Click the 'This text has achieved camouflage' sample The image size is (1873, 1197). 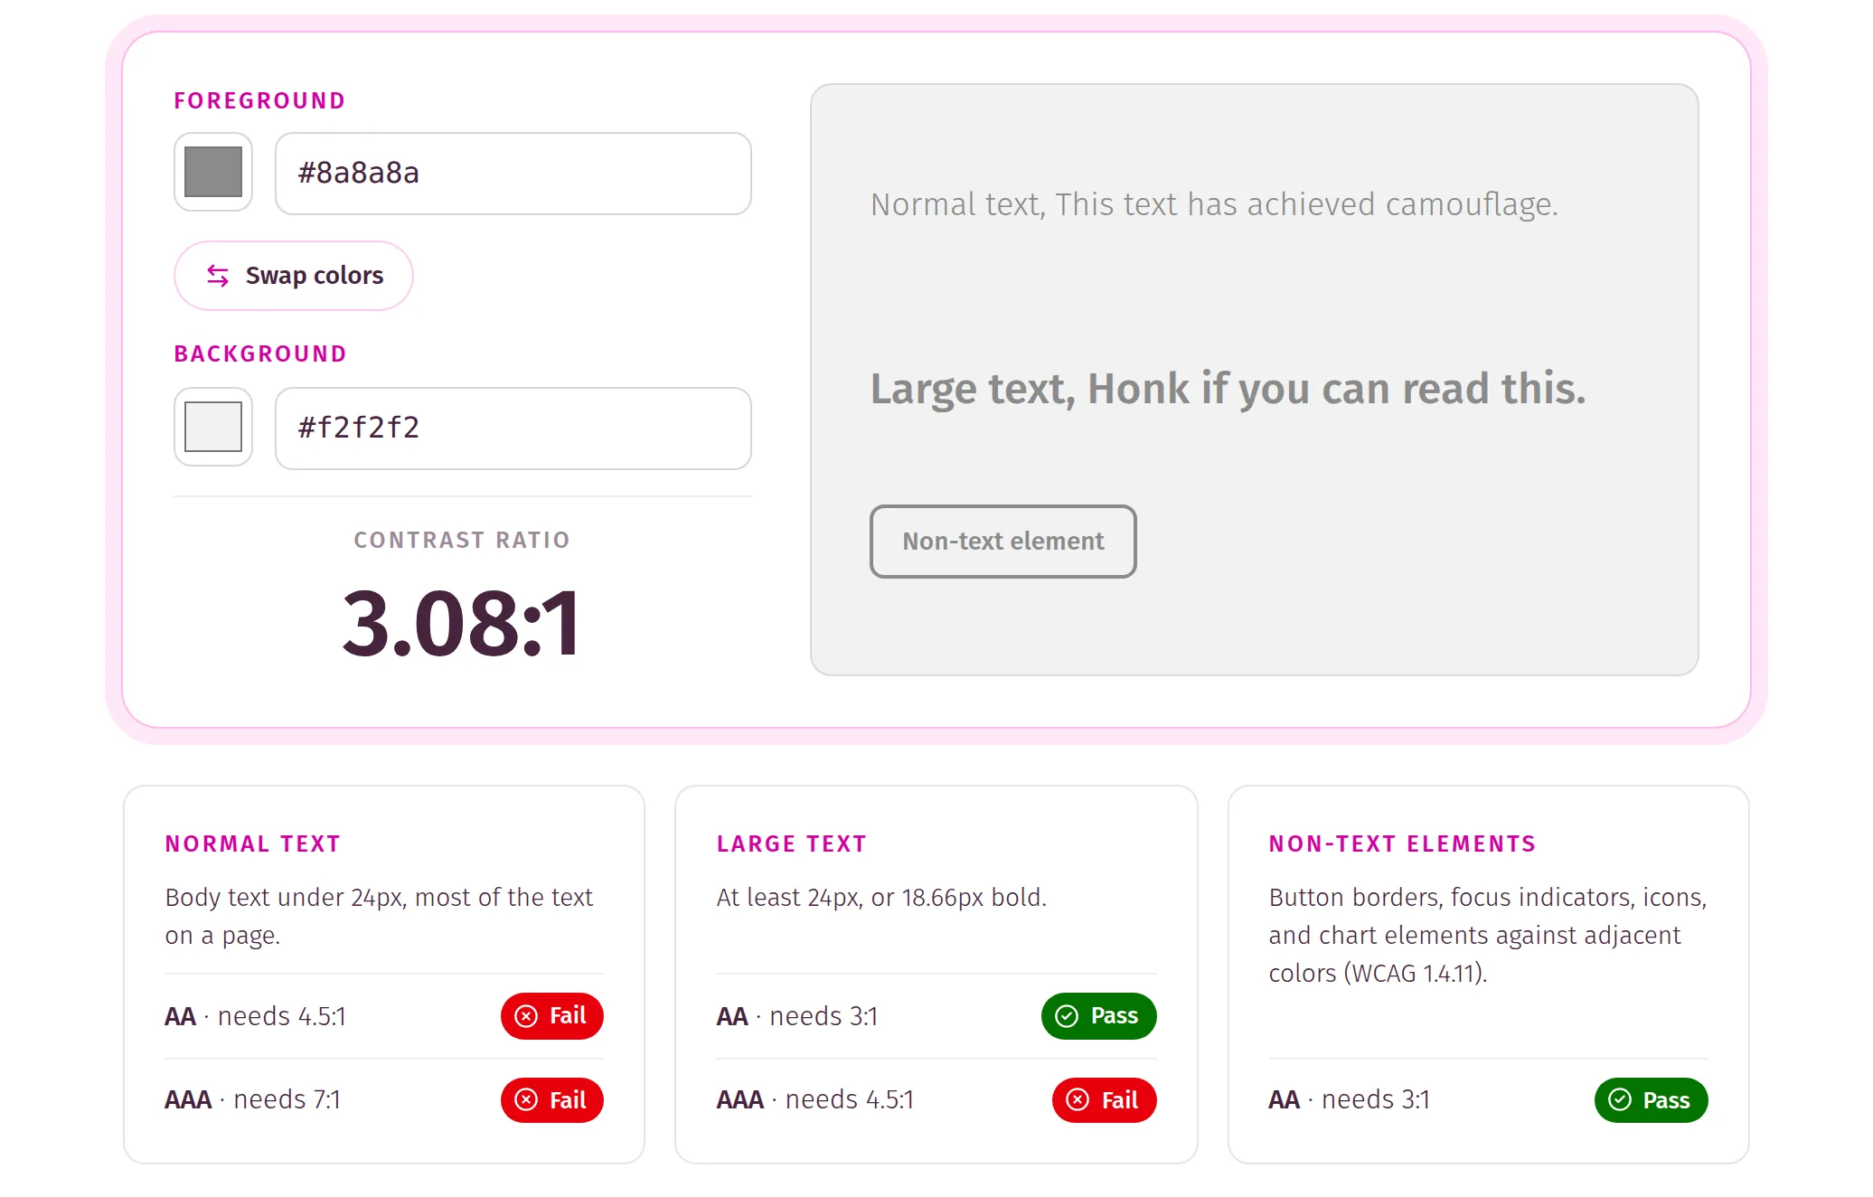click(1306, 205)
